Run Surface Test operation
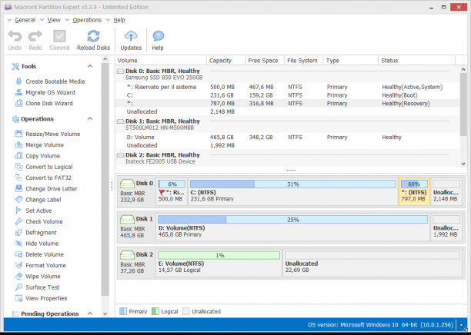 (37, 287)
